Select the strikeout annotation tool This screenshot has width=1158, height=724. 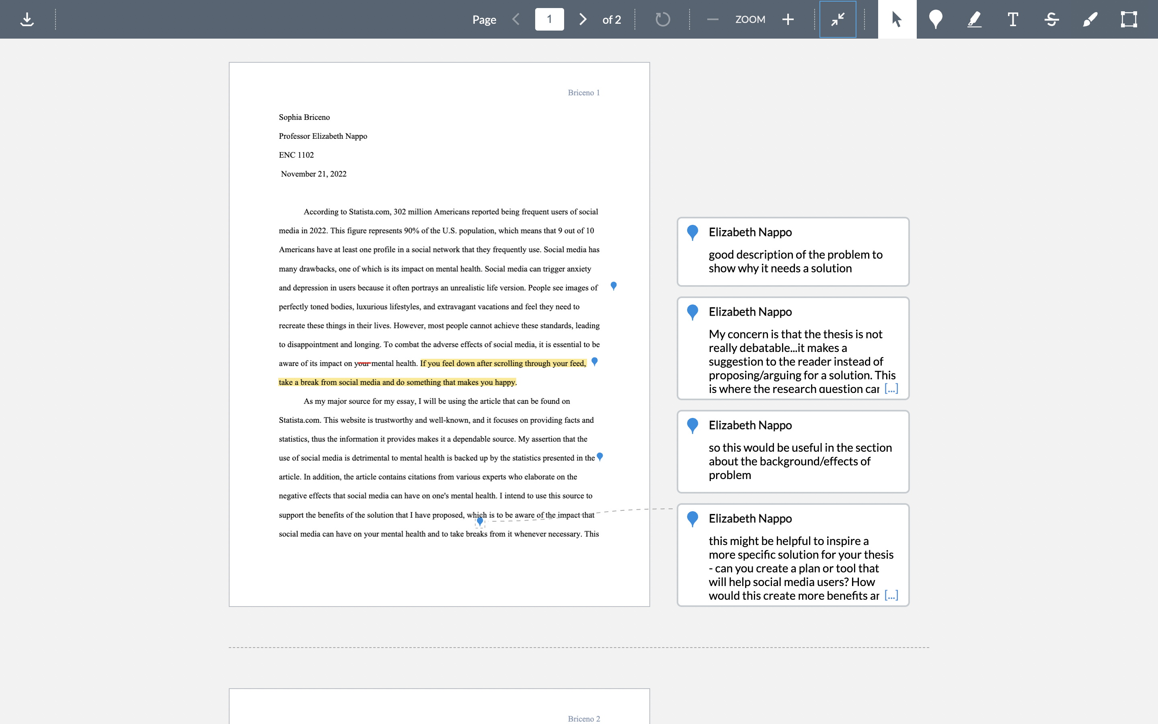[1051, 19]
